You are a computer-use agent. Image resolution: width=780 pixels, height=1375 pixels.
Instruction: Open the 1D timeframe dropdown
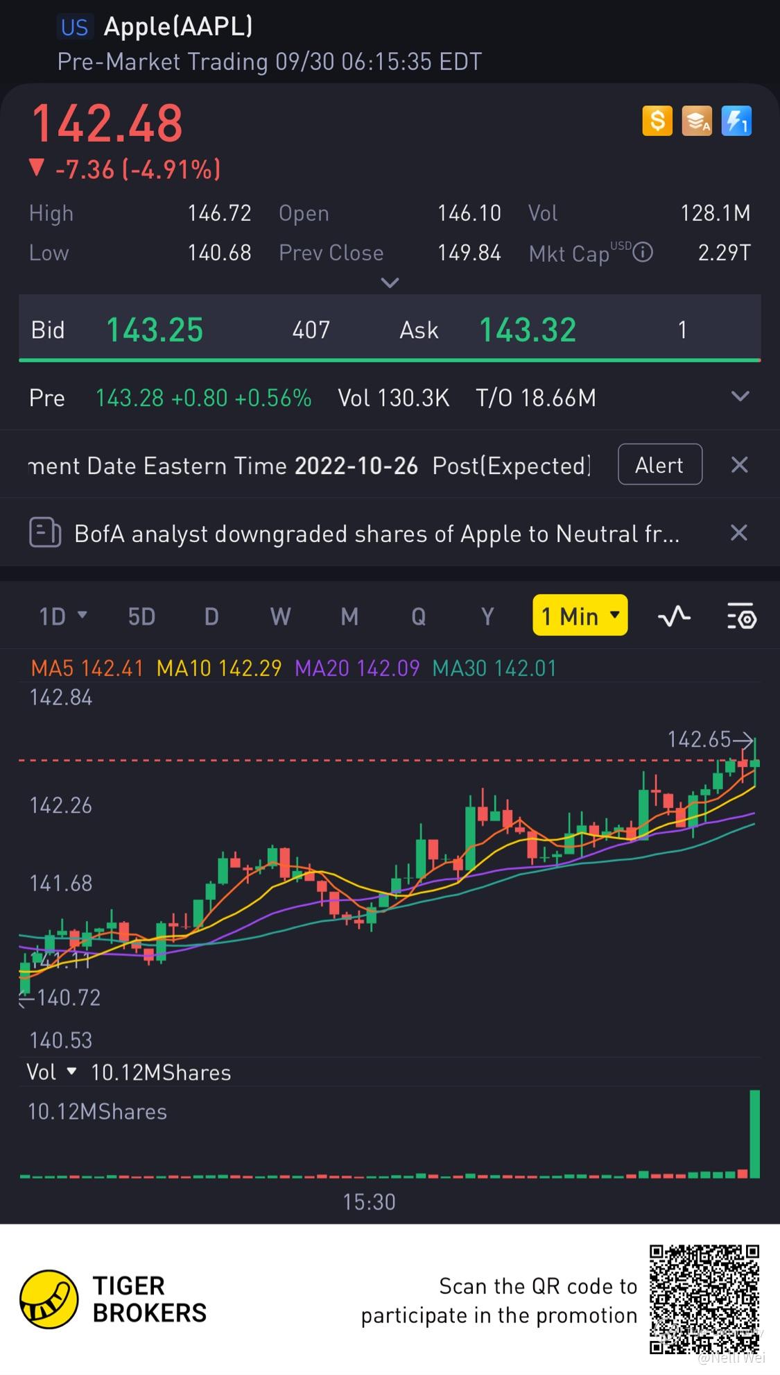(x=63, y=616)
